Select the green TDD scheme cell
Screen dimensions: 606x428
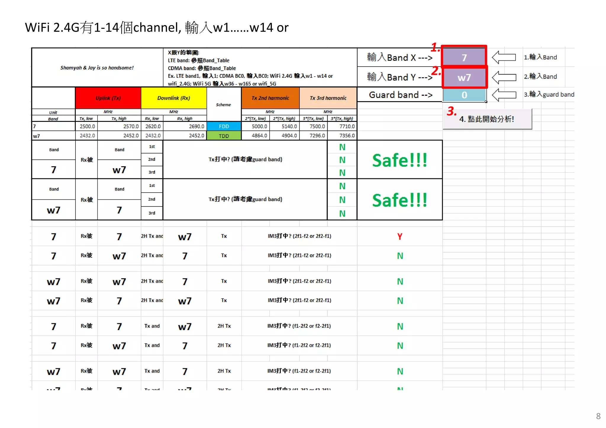224,136
